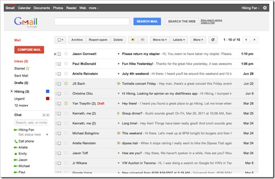275x179 pixels.
Task: Star the Christine Chiu email
Action: (66, 94)
